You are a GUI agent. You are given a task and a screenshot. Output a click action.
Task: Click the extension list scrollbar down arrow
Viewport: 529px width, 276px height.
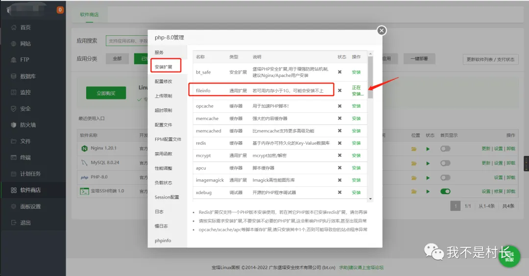[x=370, y=199]
